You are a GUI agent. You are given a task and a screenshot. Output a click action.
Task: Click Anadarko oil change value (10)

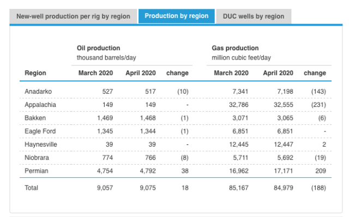tap(183, 92)
